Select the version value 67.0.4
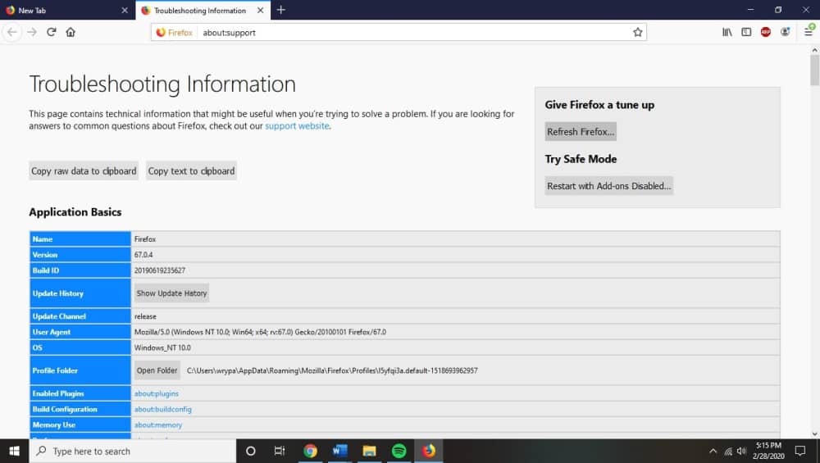 point(143,255)
